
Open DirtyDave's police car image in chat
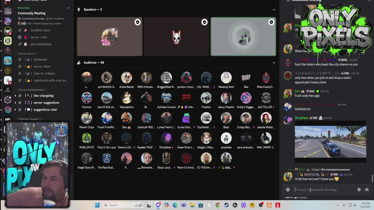click(330, 142)
